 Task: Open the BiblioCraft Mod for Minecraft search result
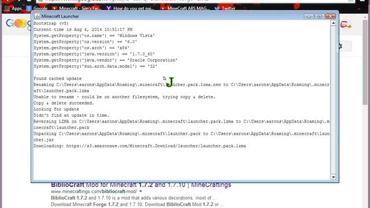pyautogui.click(x=141, y=185)
